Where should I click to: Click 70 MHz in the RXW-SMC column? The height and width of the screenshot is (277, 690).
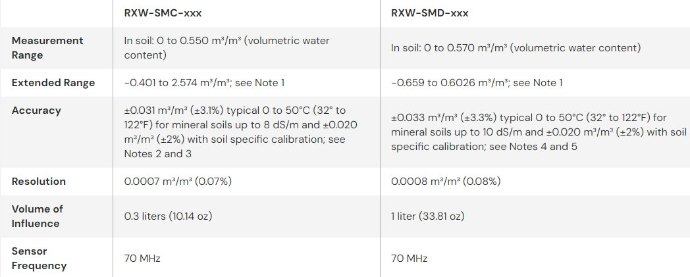pos(142,259)
